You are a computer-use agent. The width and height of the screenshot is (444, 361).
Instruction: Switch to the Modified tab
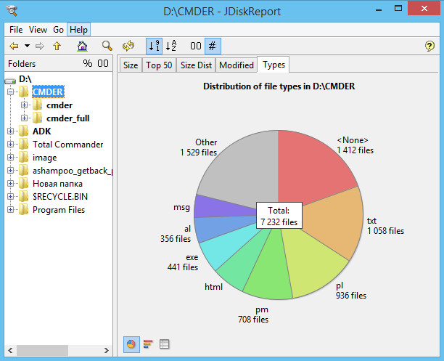237,65
